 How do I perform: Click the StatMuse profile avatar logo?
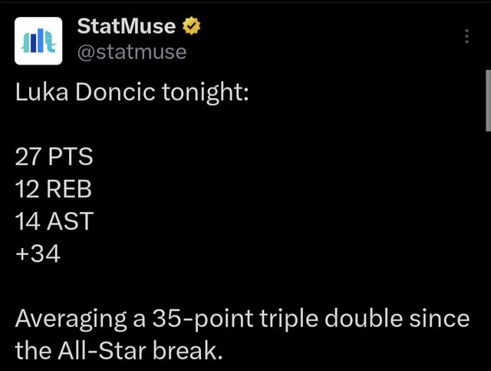pos(35,44)
